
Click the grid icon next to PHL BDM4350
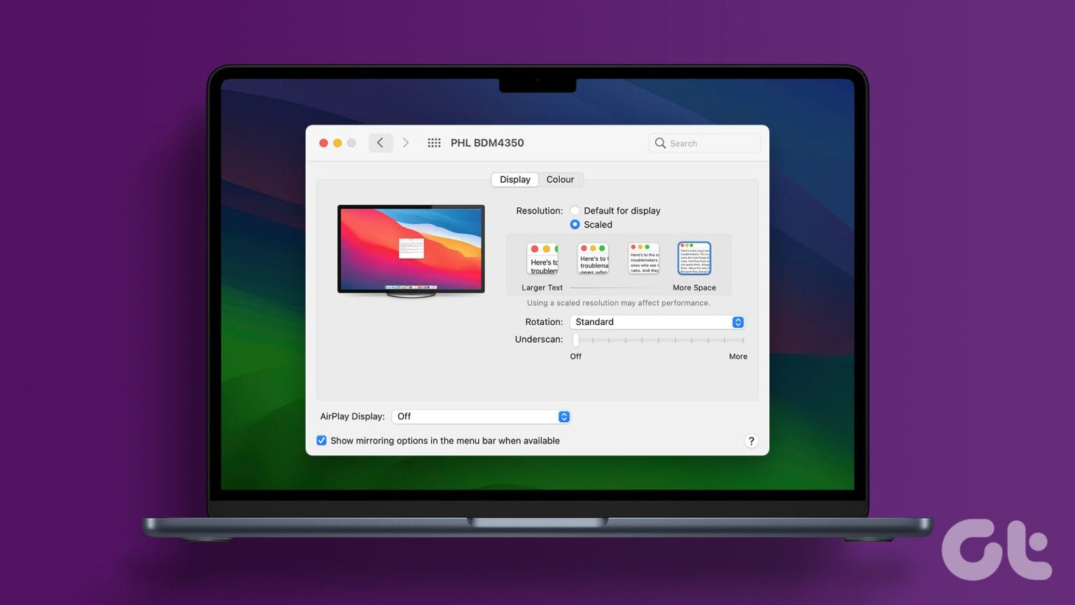[434, 143]
